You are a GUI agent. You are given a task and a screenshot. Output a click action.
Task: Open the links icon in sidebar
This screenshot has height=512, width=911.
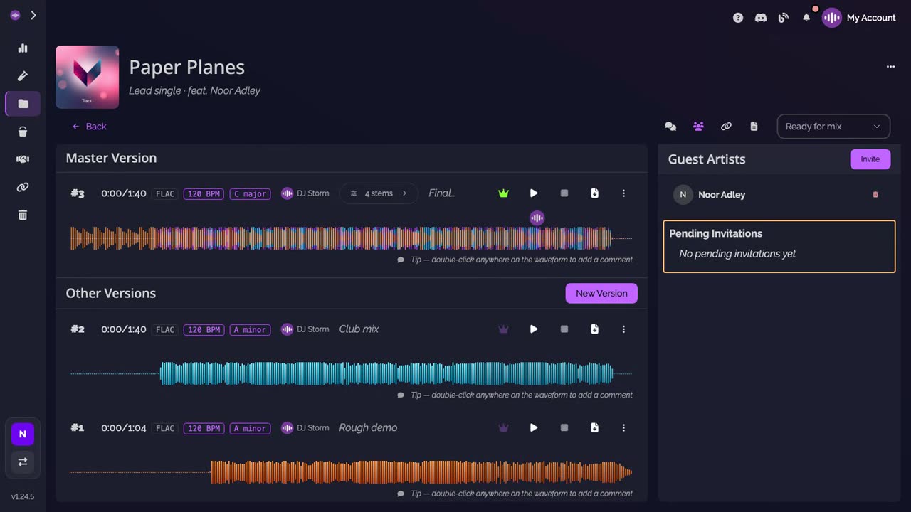[x=23, y=187]
